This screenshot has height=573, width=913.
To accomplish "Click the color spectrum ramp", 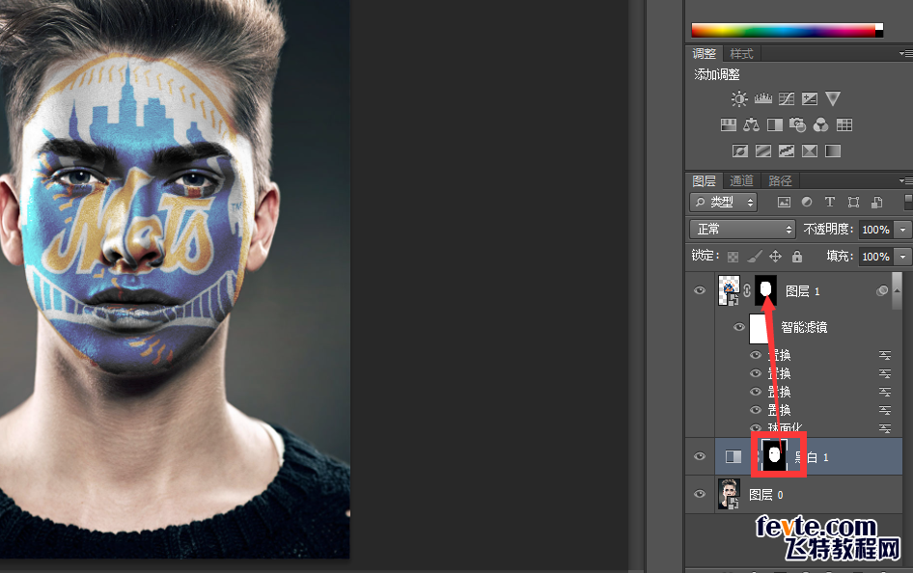I will (787, 30).
